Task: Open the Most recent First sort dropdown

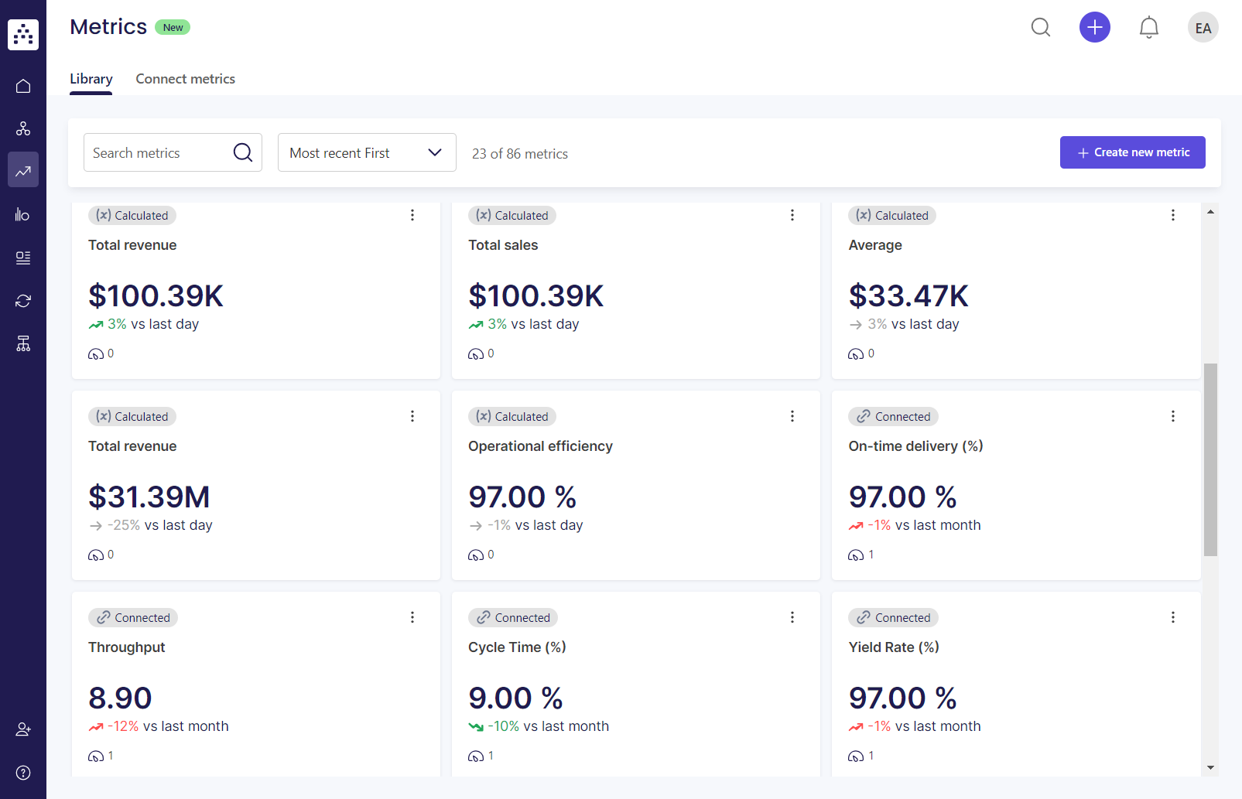Action: click(366, 152)
